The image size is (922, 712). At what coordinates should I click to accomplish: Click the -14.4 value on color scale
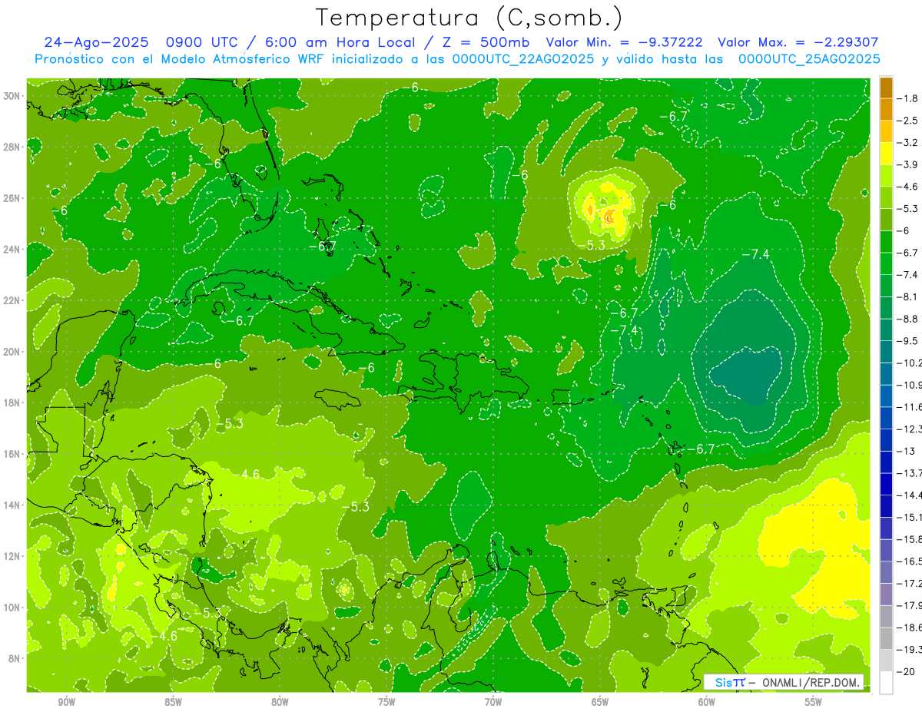coord(910,495)
